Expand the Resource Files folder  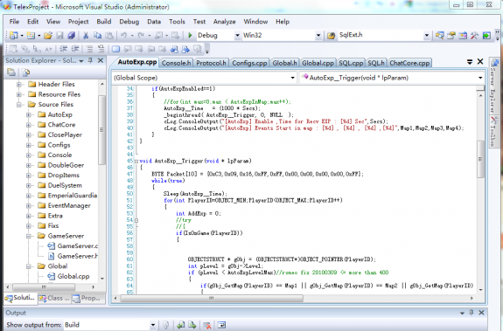point(19,94)
